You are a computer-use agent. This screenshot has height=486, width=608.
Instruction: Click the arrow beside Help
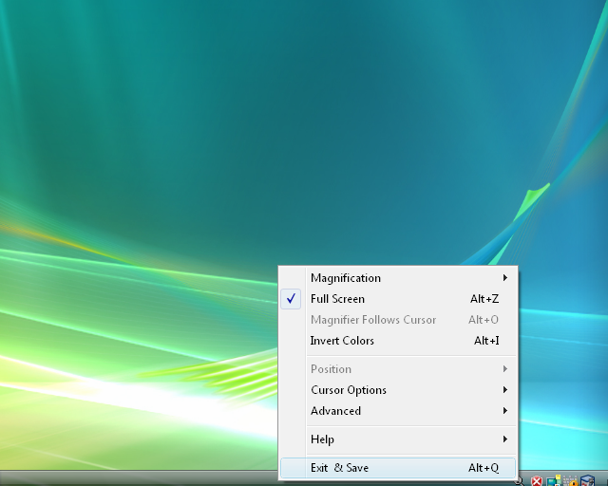coord(505,439)
